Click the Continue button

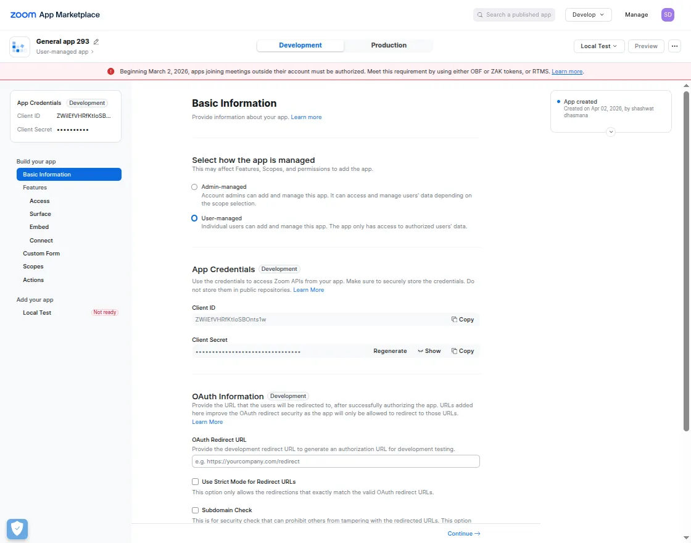463,533
